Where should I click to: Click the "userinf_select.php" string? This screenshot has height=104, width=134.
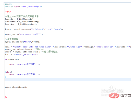25,54
